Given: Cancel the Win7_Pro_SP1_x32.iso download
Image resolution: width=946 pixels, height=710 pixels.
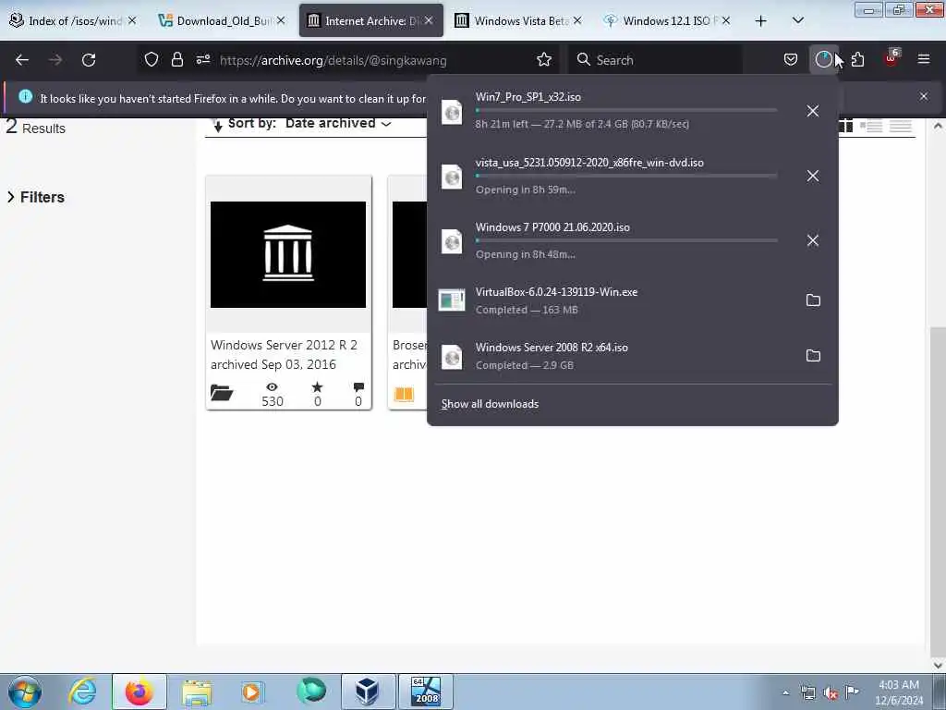Looking at the screenshot, I should click(813, 111).
